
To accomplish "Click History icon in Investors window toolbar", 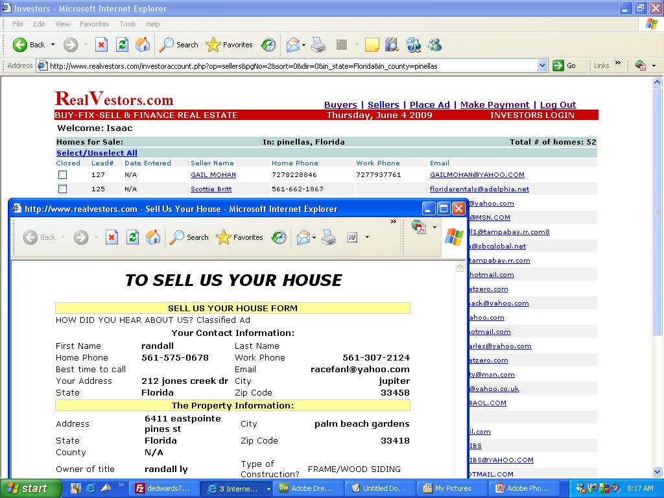I will (x=268, y=45).
